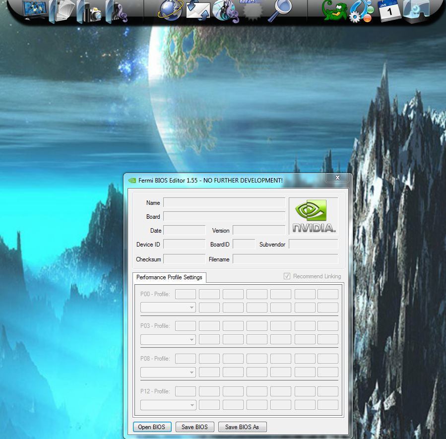Screen dimensions: 446x439
Task: Expand the P00 profile dropdown
Action: pyautogui.click(x=168, y=308)
